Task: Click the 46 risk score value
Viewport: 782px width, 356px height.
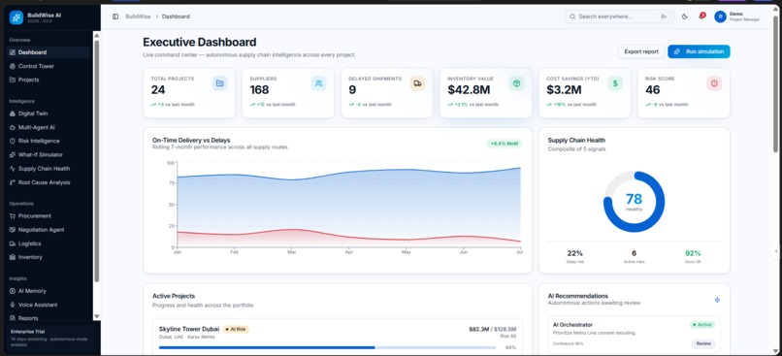Action: click(x=653, y=90)
